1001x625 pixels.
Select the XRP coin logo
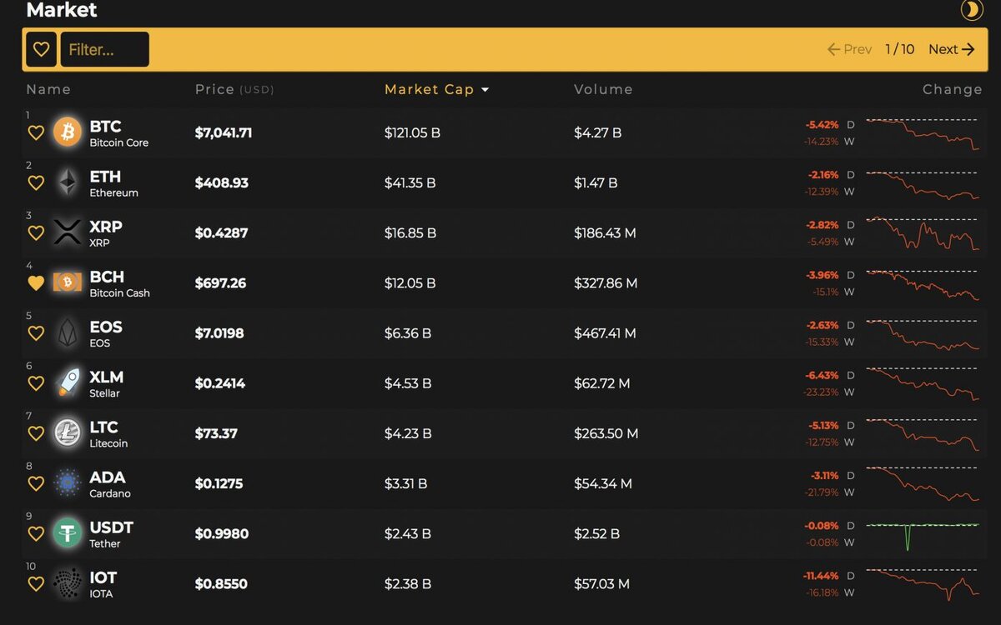coord(68,232)
